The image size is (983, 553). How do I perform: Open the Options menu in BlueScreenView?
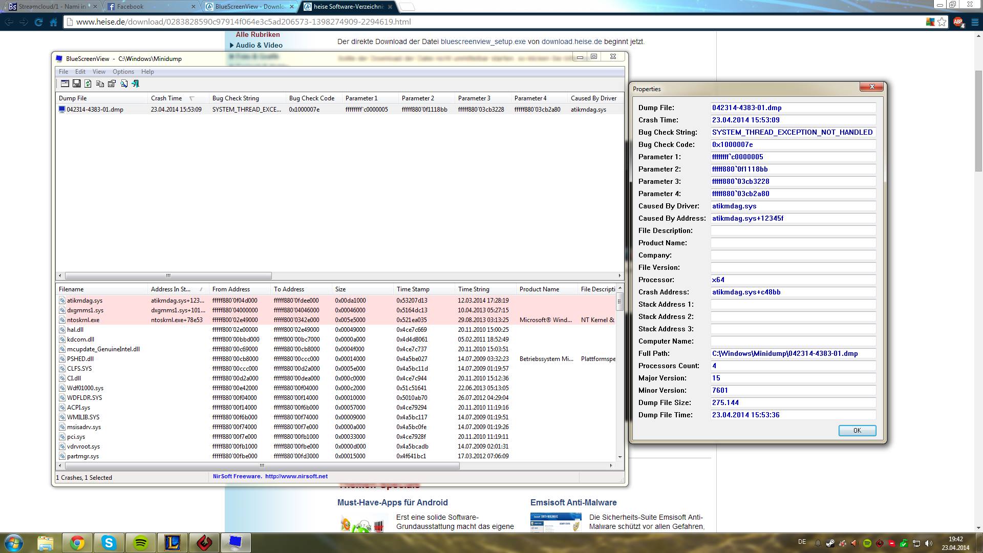(x=123, y=72)
